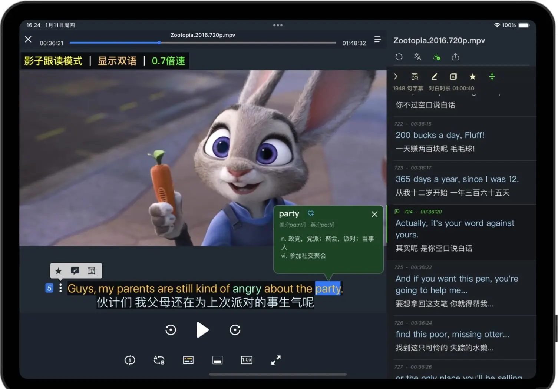
Task: Click the pencil edit subtitles icon
Action: click(x=434, y=77)
